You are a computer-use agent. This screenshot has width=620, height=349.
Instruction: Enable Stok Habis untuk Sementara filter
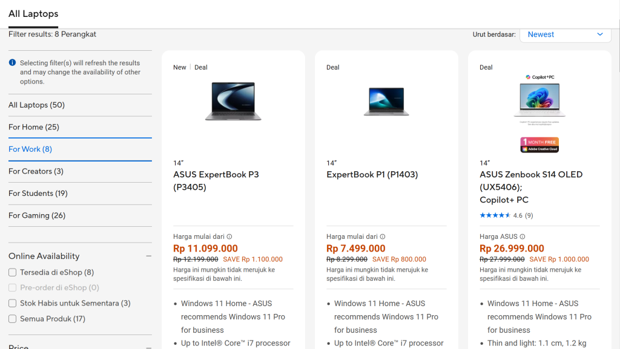(13, 304)
